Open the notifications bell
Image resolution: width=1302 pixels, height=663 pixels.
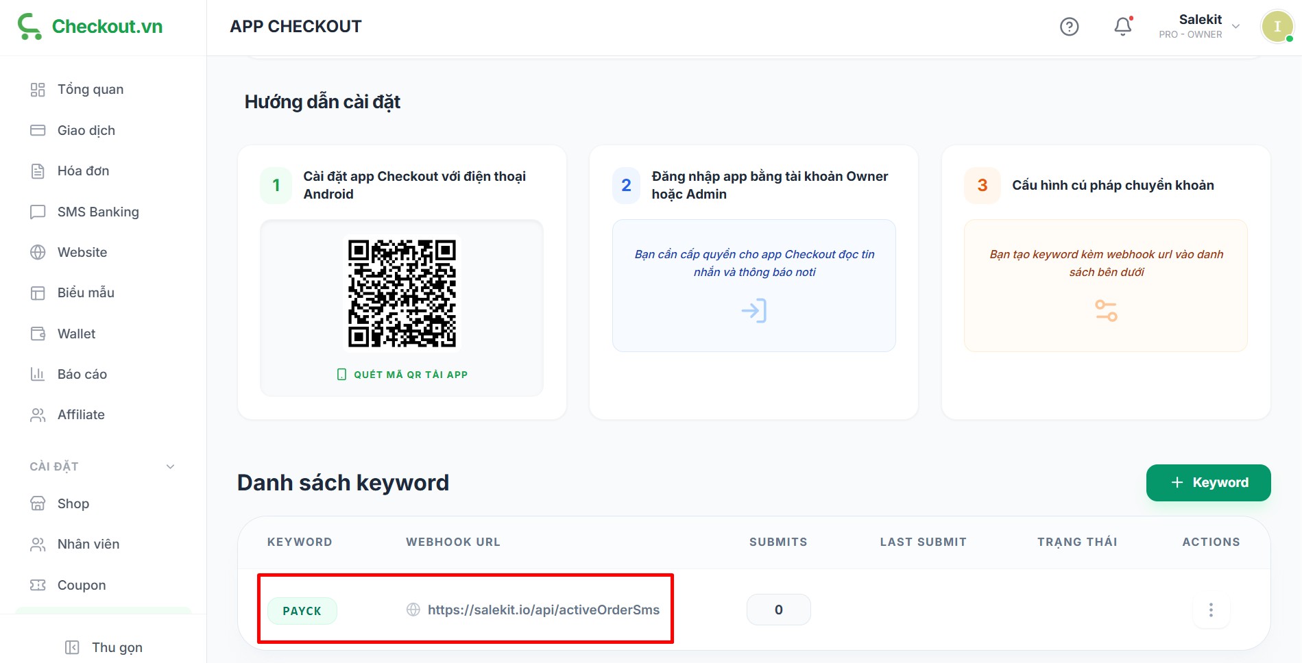click(1122, 27)
